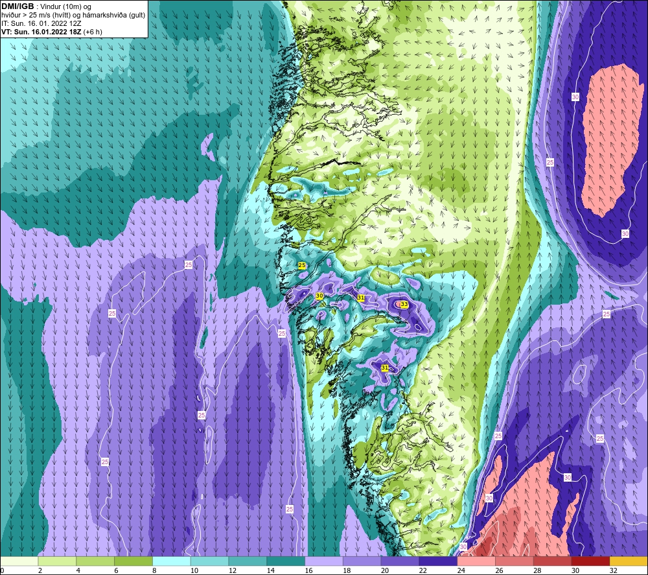Click the legend scale tick label 12
Image resolution: width=648 pixels, height=575 pixels.
pyautogui.click(x=233, y=570)
